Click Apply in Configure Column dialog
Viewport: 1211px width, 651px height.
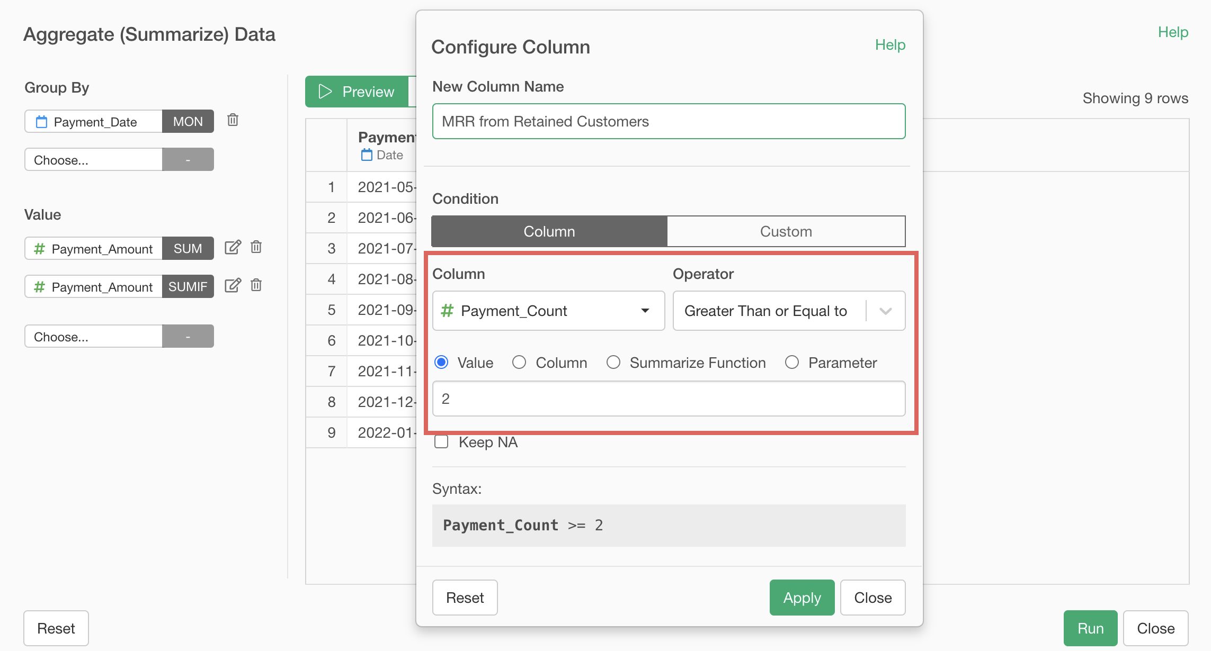coord(802,598)
